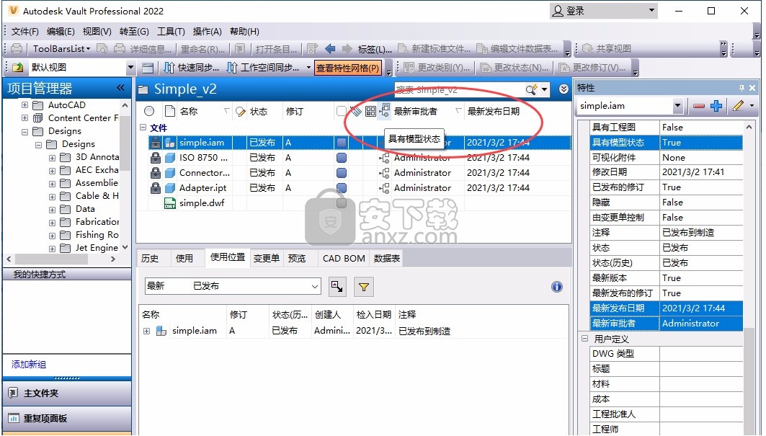Click 新建标准文件 toolbar button
This screenshot has height=436, width=766.
(434, 48)
